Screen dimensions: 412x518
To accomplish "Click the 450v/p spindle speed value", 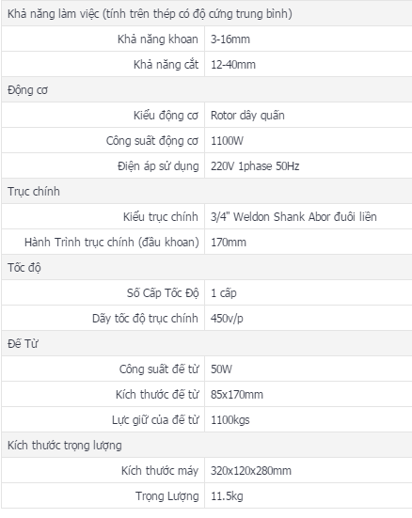I will (x=227, y=319).
